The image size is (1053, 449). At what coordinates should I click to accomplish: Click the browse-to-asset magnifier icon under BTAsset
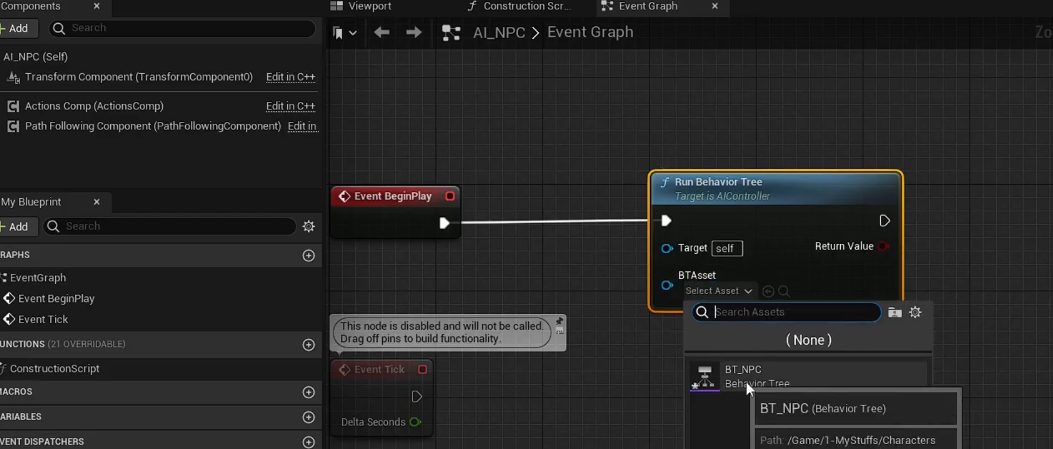point(784,291)
